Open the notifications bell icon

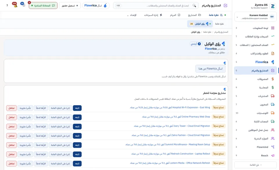click(15, 5)
